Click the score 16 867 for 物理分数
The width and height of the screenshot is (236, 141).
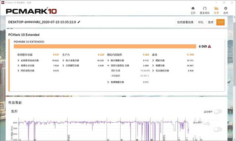point(190,66)
